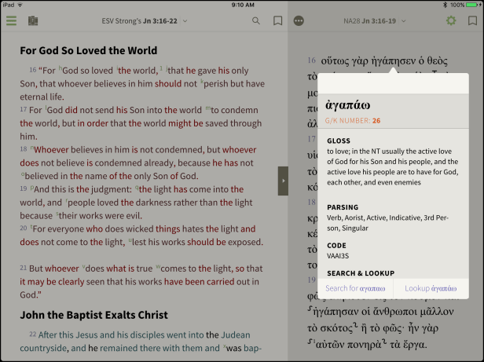Open the more options ellipsis button
Screen dimensions: 484x362
click(x=299, y=20)
